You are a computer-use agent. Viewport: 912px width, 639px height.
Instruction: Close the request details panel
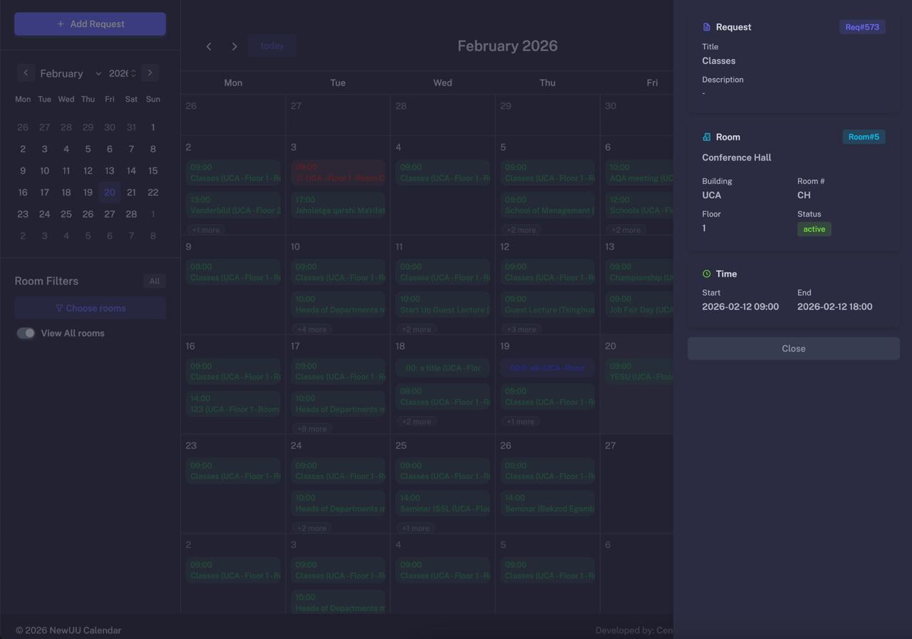tap(793, 348)
